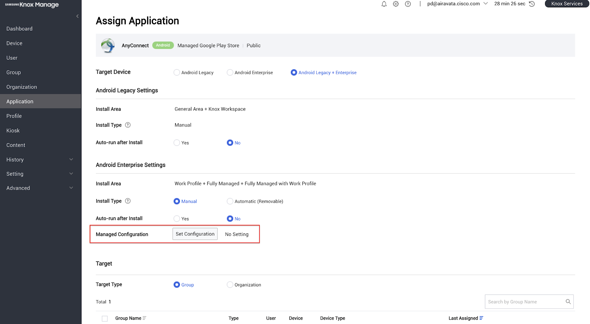Set Enterprise Auto-run after Install to No

click(x=230, y=219)
